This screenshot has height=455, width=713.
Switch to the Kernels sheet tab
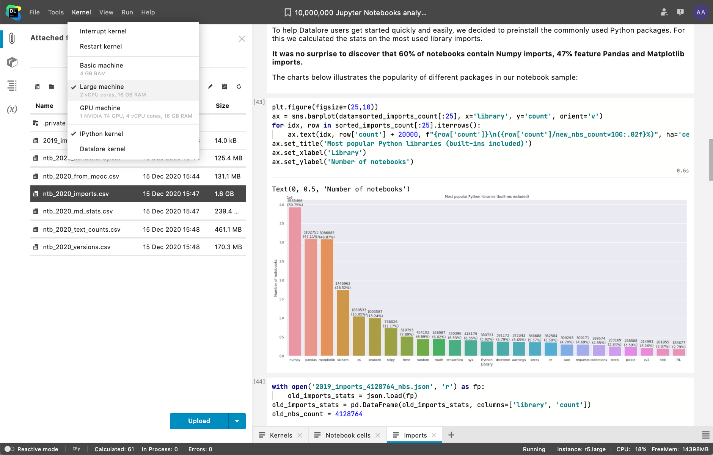(x=281, y=435)
